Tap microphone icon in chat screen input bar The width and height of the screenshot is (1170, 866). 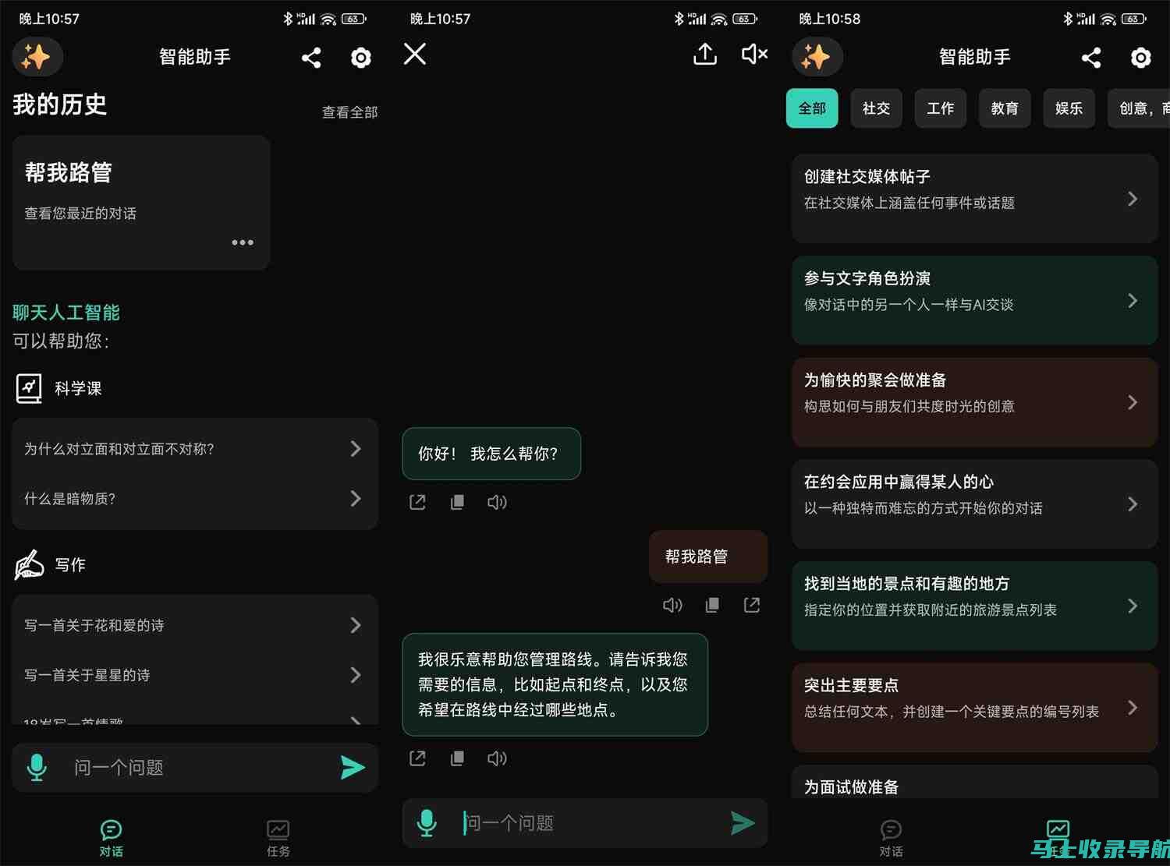(427, 822)
